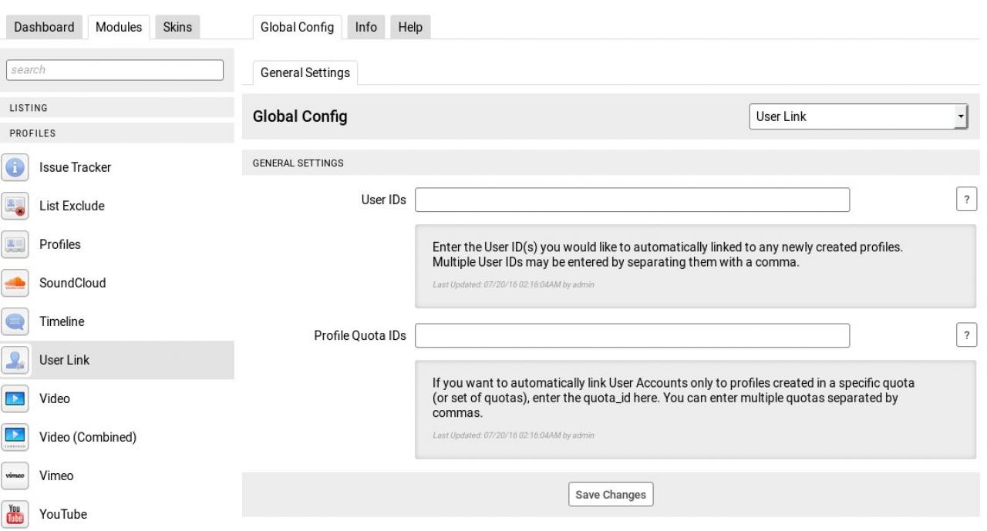987x531 pixels.
Task: Click the YouTube module icon
Action: (x=14, y=514)
